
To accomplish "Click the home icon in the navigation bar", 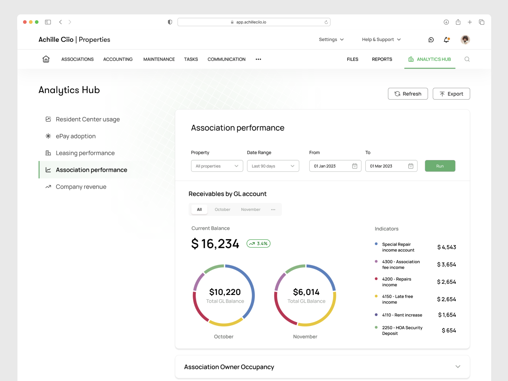I will (46, 59).
